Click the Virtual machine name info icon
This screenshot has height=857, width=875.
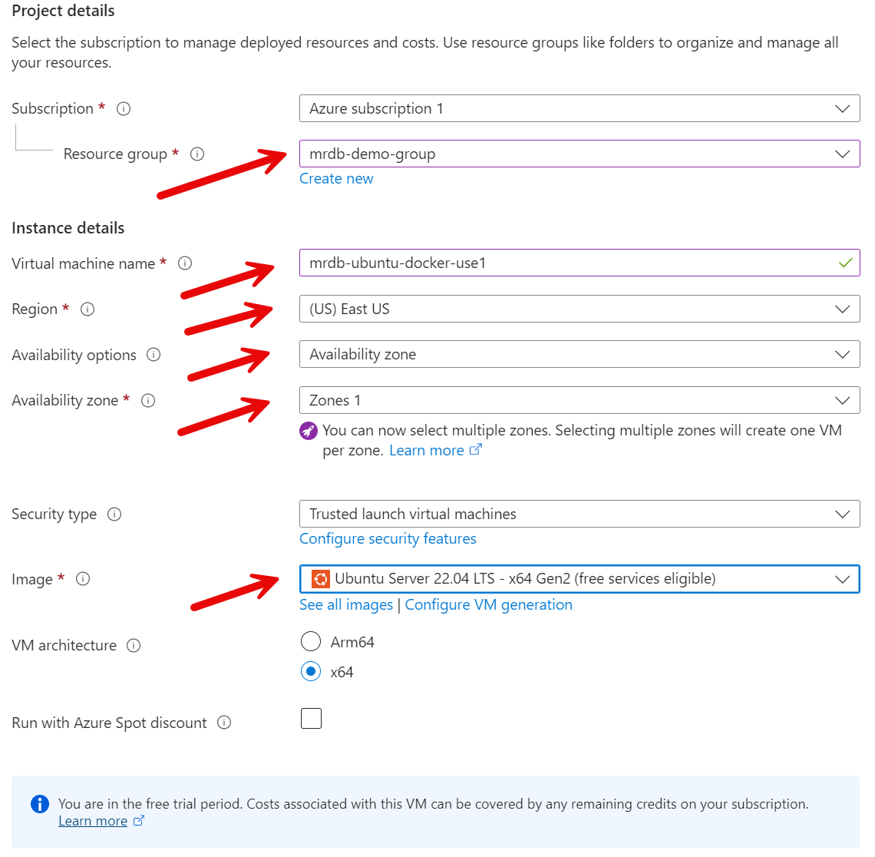185,263
